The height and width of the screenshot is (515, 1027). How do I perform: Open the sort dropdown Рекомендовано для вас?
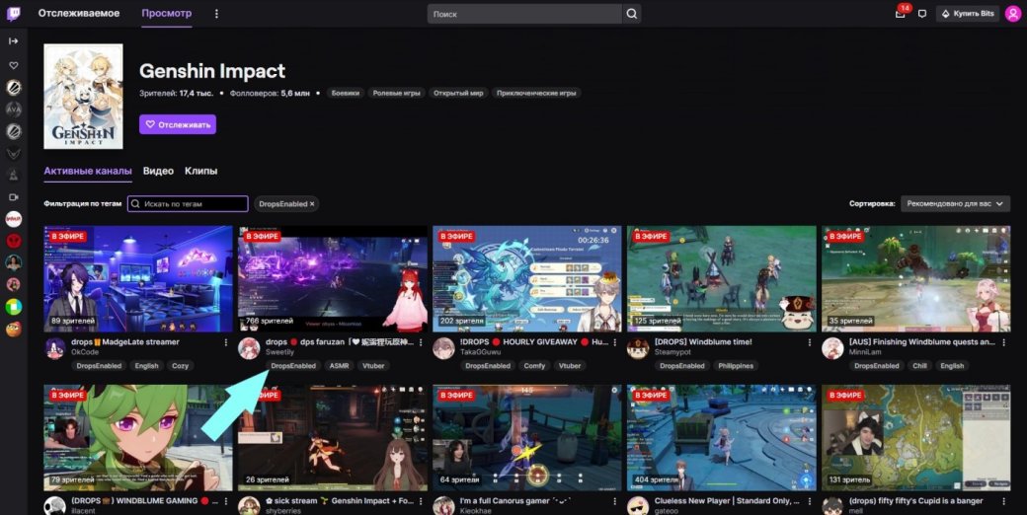tap(955, 204)
